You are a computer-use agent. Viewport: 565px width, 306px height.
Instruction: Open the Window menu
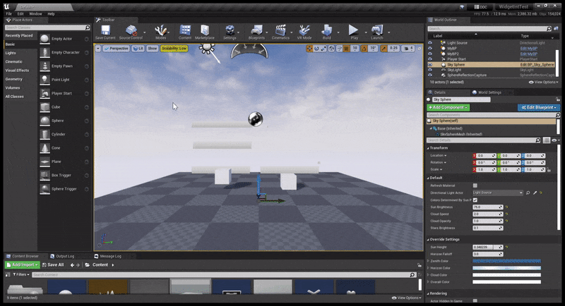[35, 13]
